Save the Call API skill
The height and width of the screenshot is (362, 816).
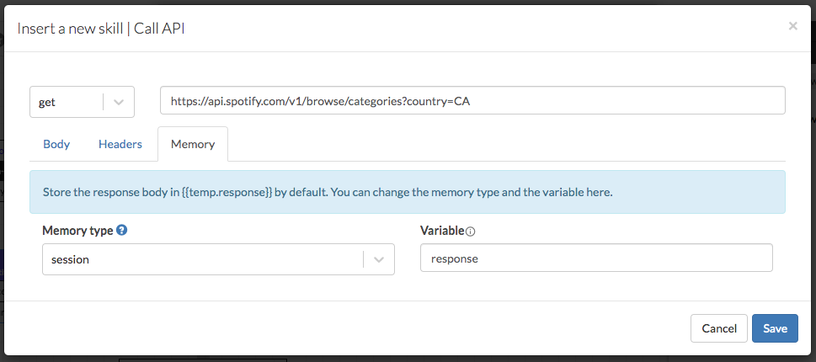(774, 328)
